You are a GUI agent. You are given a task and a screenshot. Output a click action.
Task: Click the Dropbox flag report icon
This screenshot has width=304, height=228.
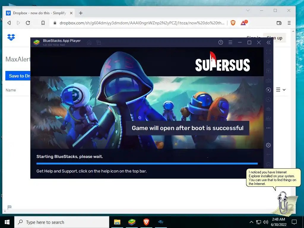coord(9,207)
